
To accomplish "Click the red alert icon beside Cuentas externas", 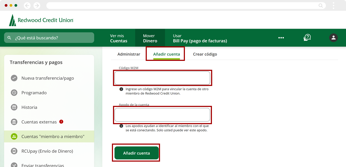I will (61, 121).
